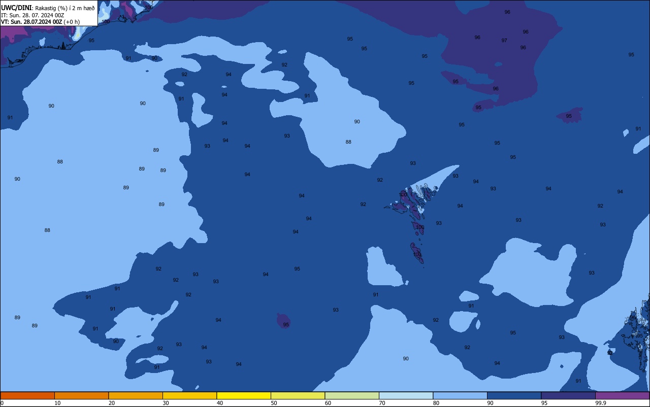Click the "80" legend tick label

click(x=436, y=403)
